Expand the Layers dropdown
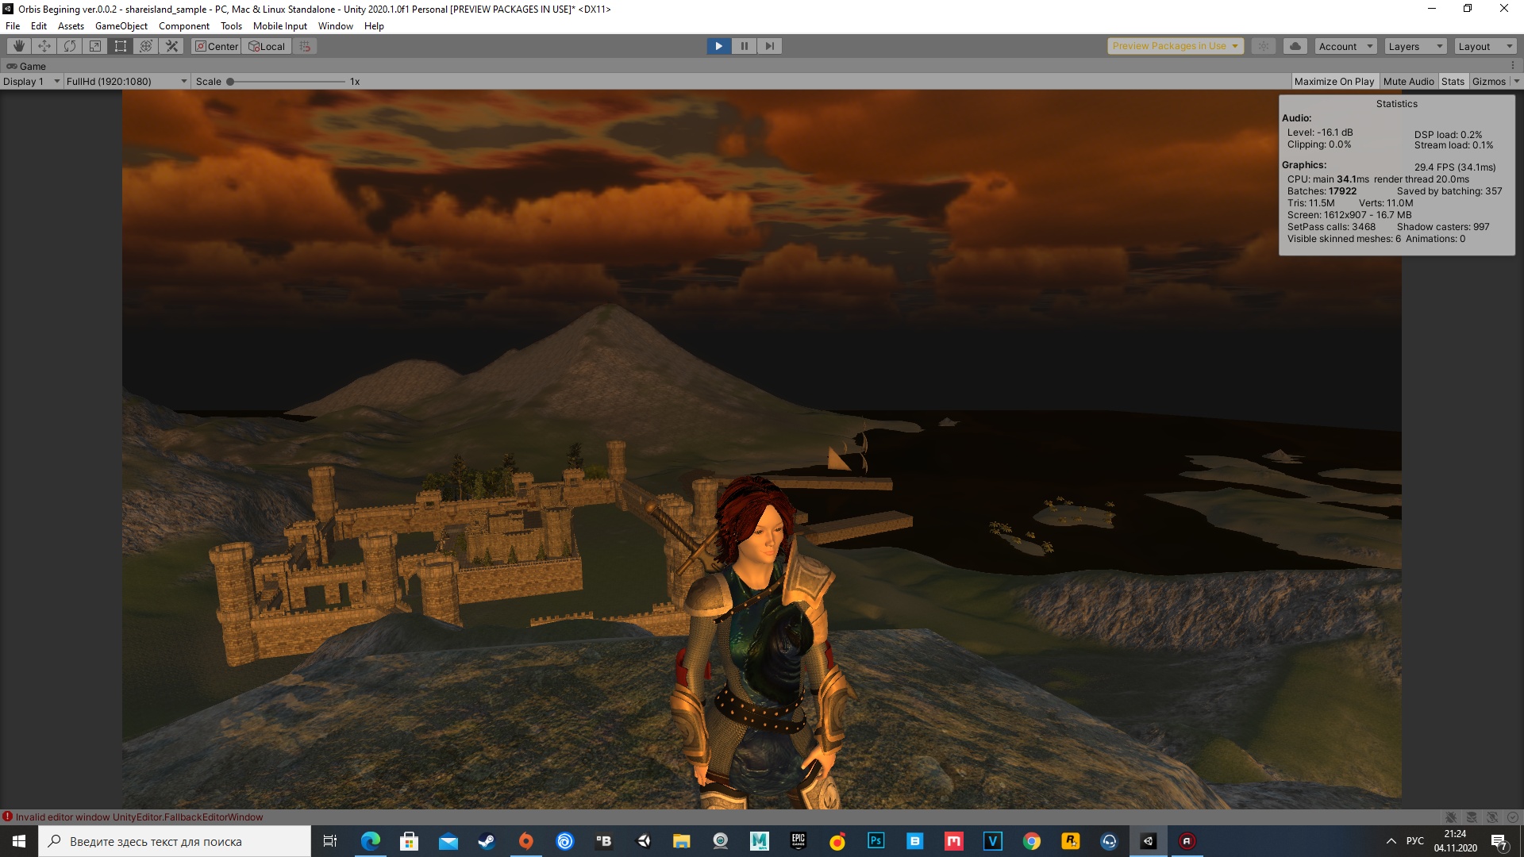Image resolution: width=1524 pixels, height=857 pixels. [1415, 46]
